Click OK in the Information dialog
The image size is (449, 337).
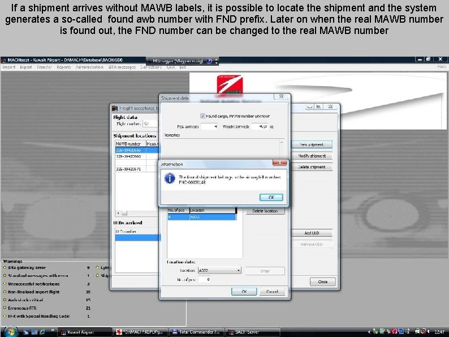pyautogui.click(x=271, y=197)
